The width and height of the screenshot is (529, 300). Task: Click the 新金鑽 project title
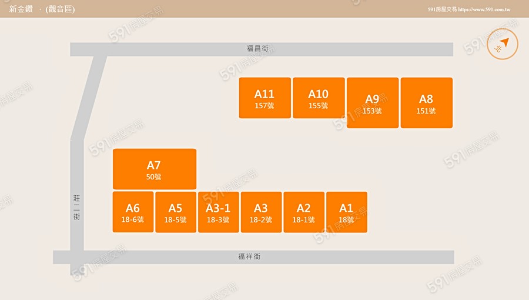[21, 9]
